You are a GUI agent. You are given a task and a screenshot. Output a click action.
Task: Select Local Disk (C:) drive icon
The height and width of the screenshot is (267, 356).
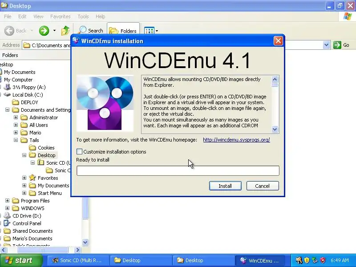coord(7,95)
